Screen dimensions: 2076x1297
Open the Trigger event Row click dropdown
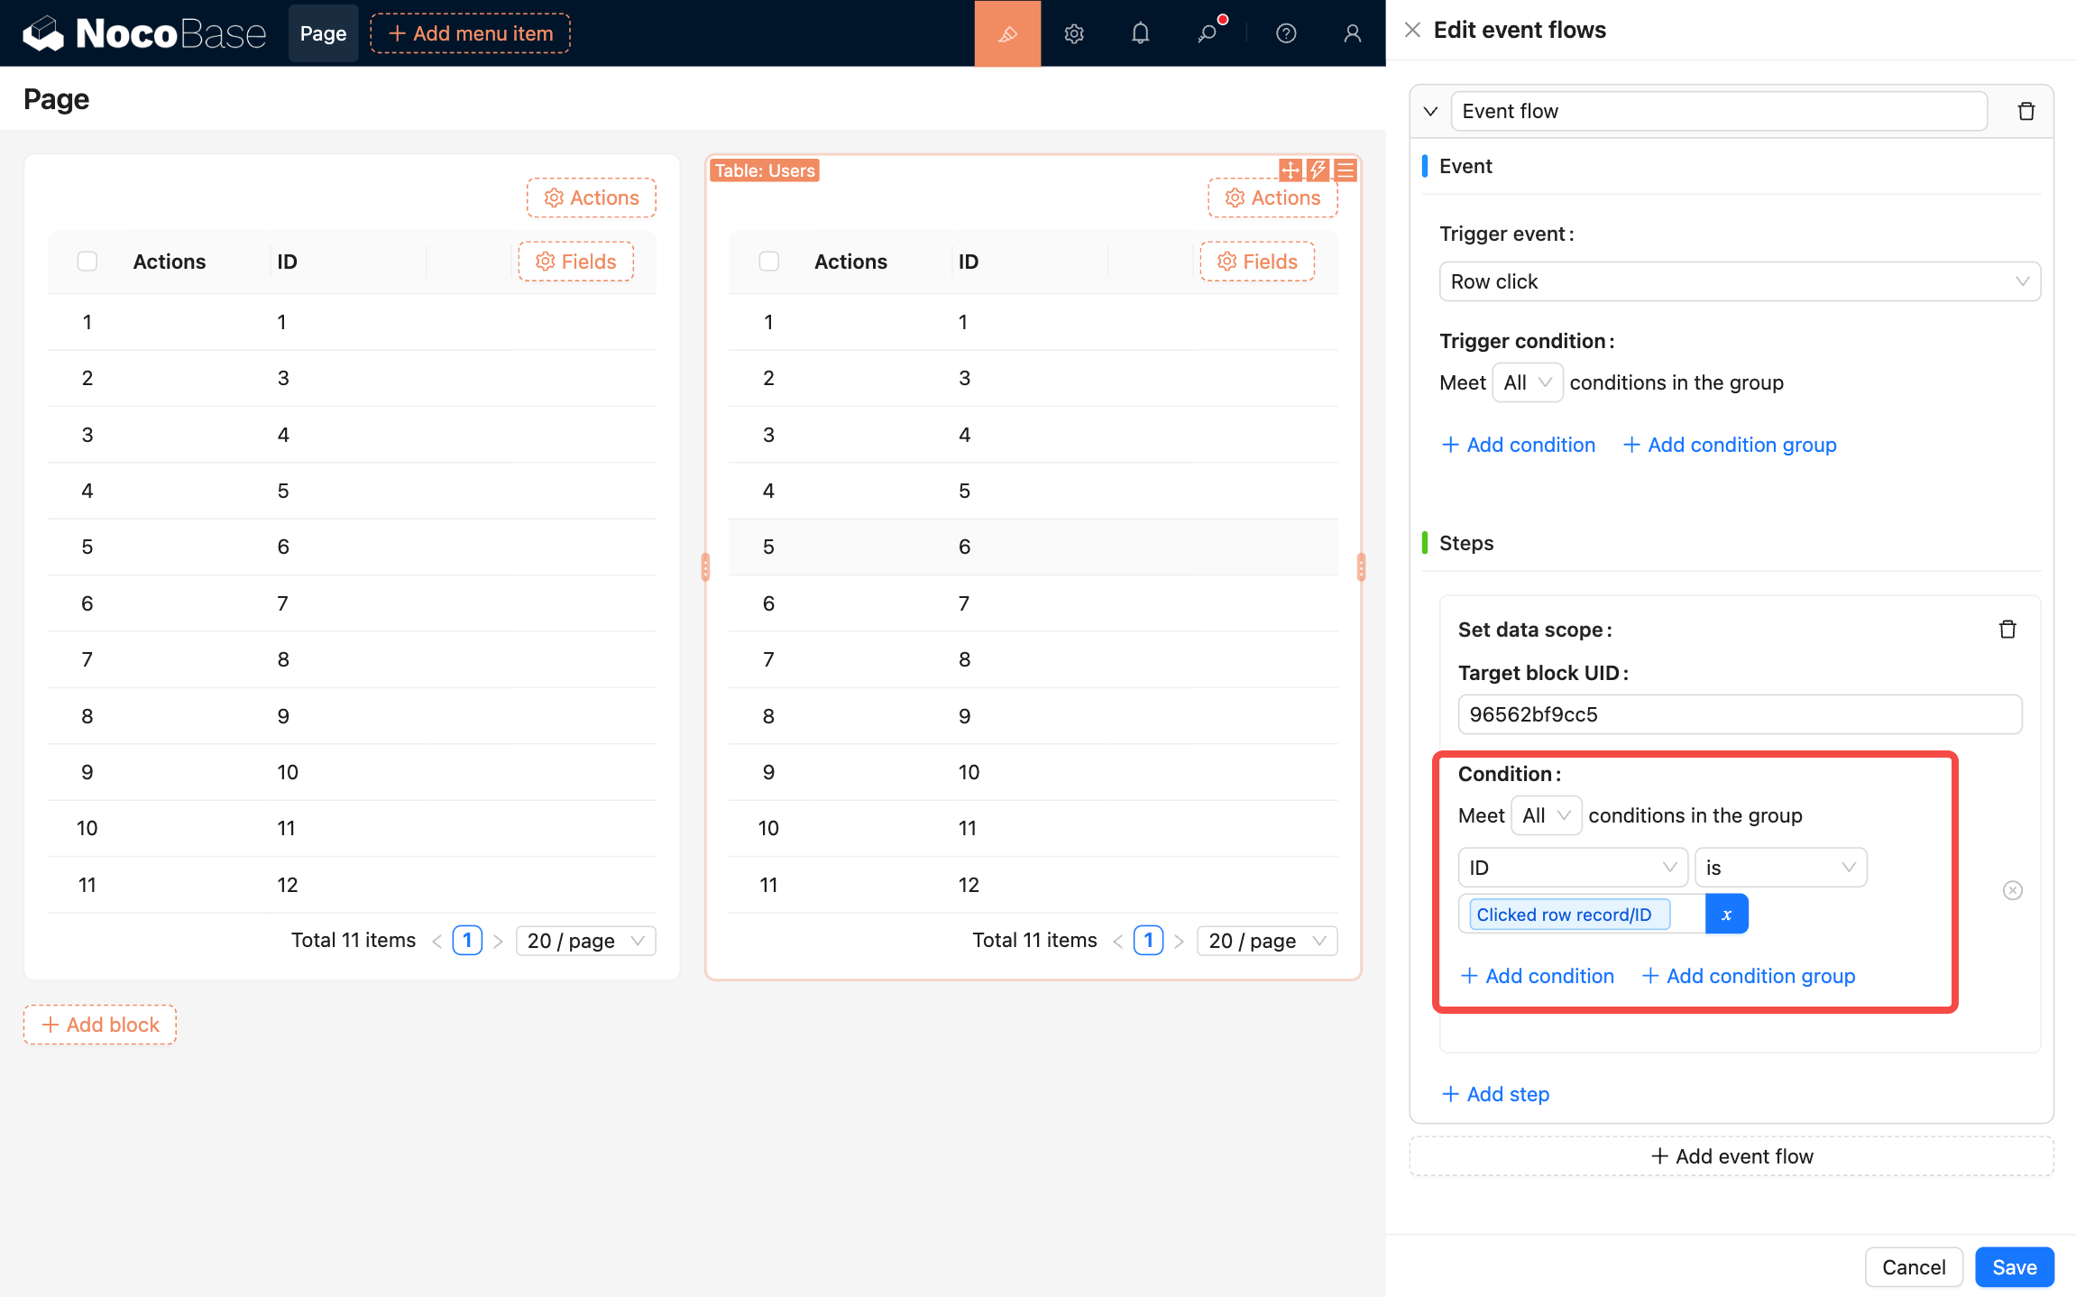coord(1739,281)
